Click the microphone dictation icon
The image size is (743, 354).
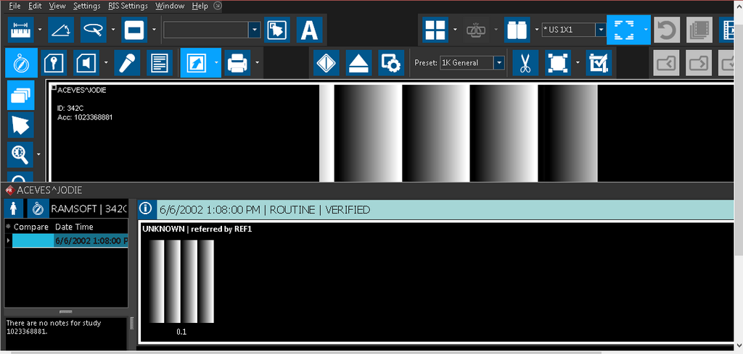[126, 63]
